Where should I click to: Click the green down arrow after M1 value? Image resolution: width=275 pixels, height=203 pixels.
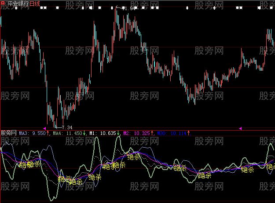[x=118, y=132]
